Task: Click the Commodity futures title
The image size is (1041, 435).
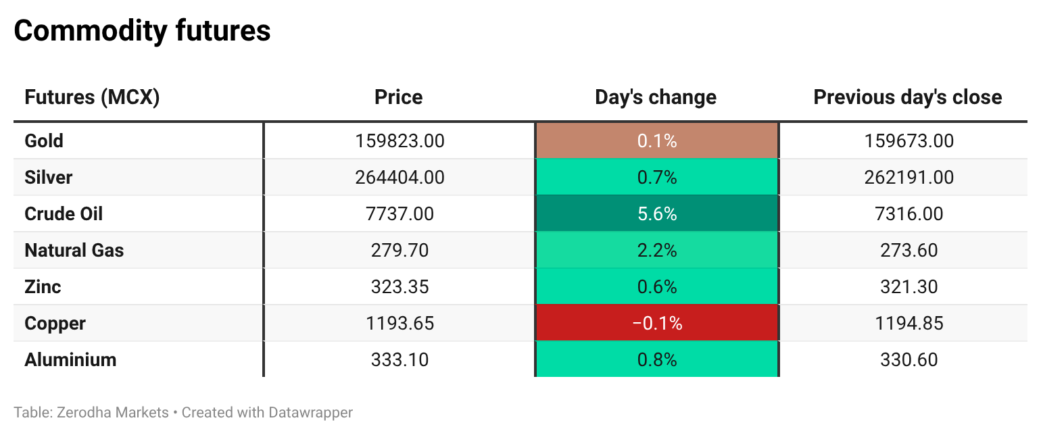Action: click(142, 31)
